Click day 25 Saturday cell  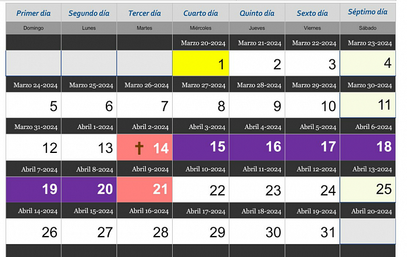point(368,189)
